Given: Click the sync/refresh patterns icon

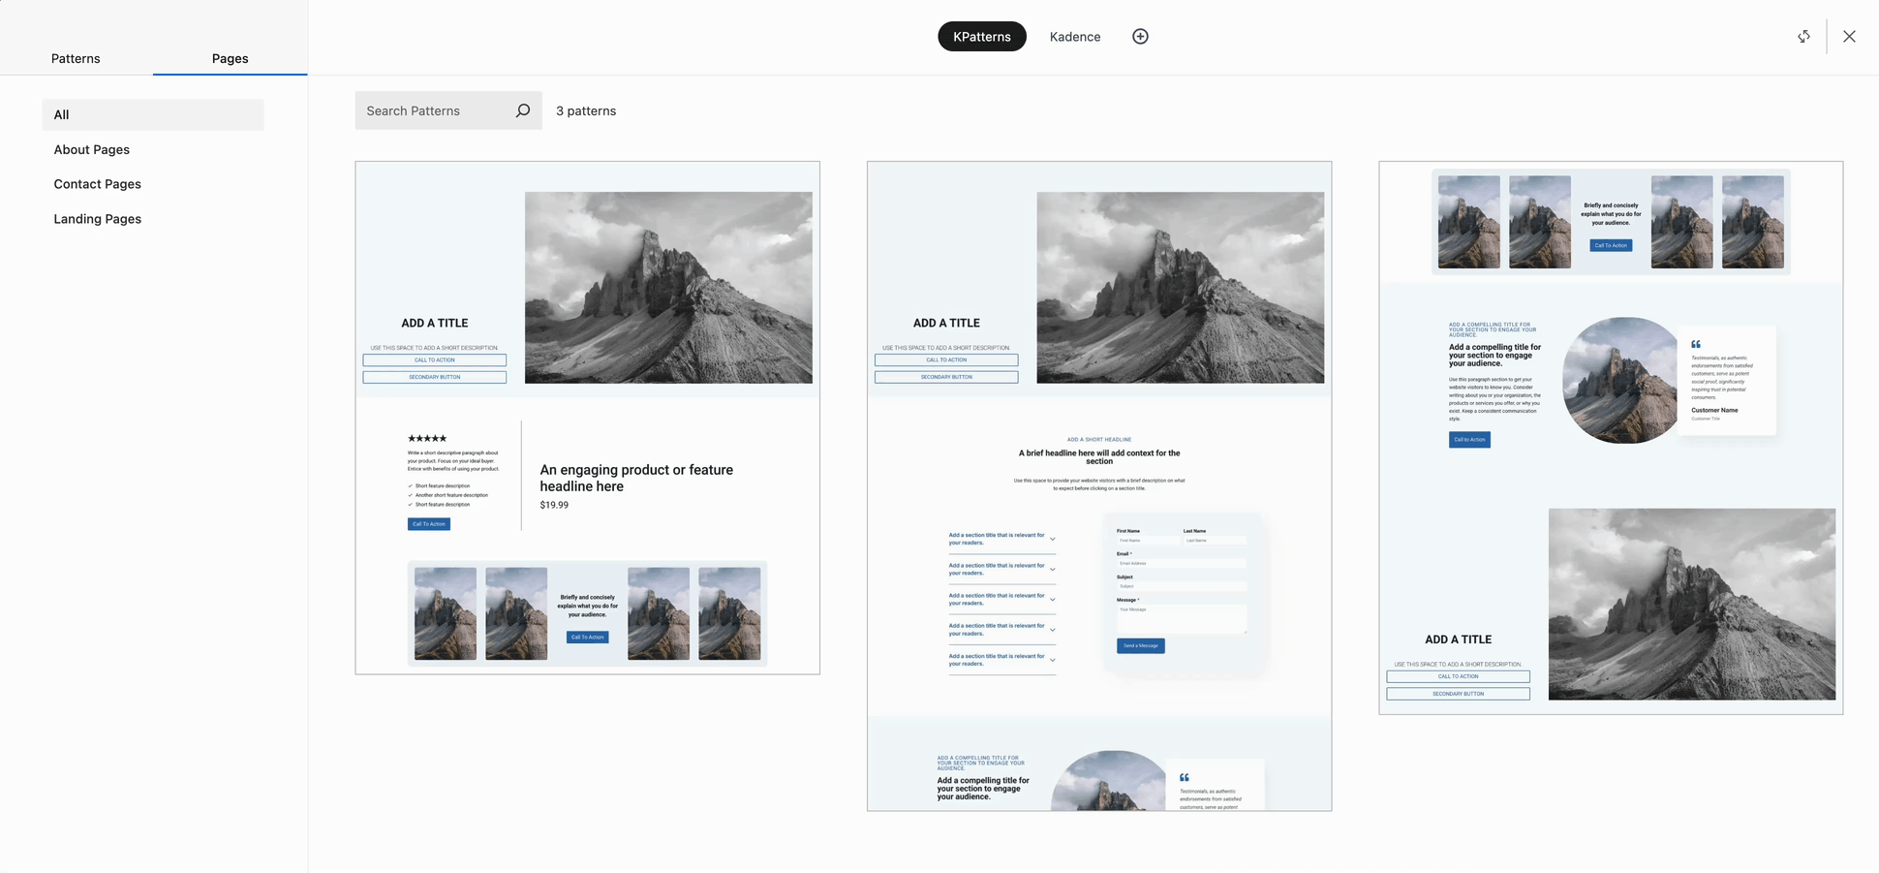Looking at the screenshot, I should [x=1803, y=36].
